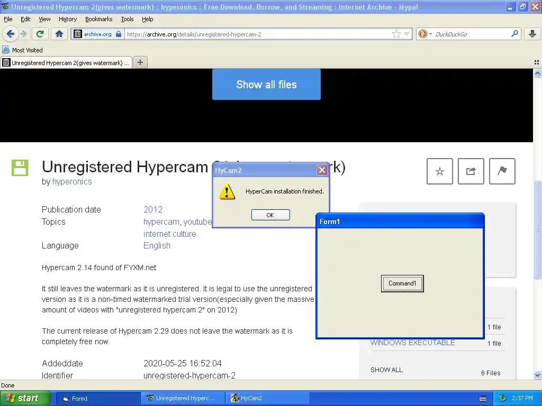Click the SHOW ALL files link
This screenshot has width=542, height=406.
(x=386, y=370)
